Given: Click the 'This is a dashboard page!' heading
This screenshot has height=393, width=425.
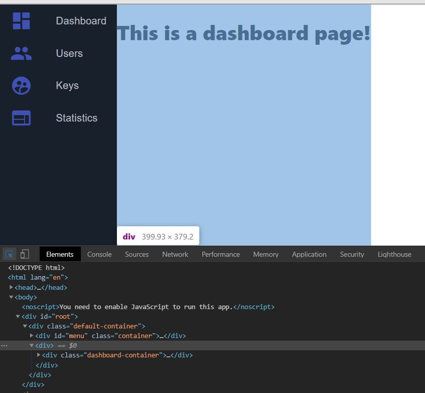Looking at the screenshot, I should pos(244,34).
